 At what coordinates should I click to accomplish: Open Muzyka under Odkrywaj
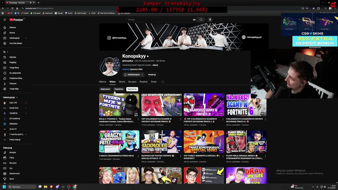pyautogui.click(x=12, y=152)
